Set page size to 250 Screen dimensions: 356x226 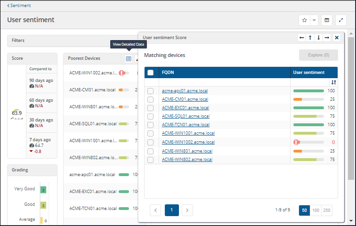pos(327,210)
